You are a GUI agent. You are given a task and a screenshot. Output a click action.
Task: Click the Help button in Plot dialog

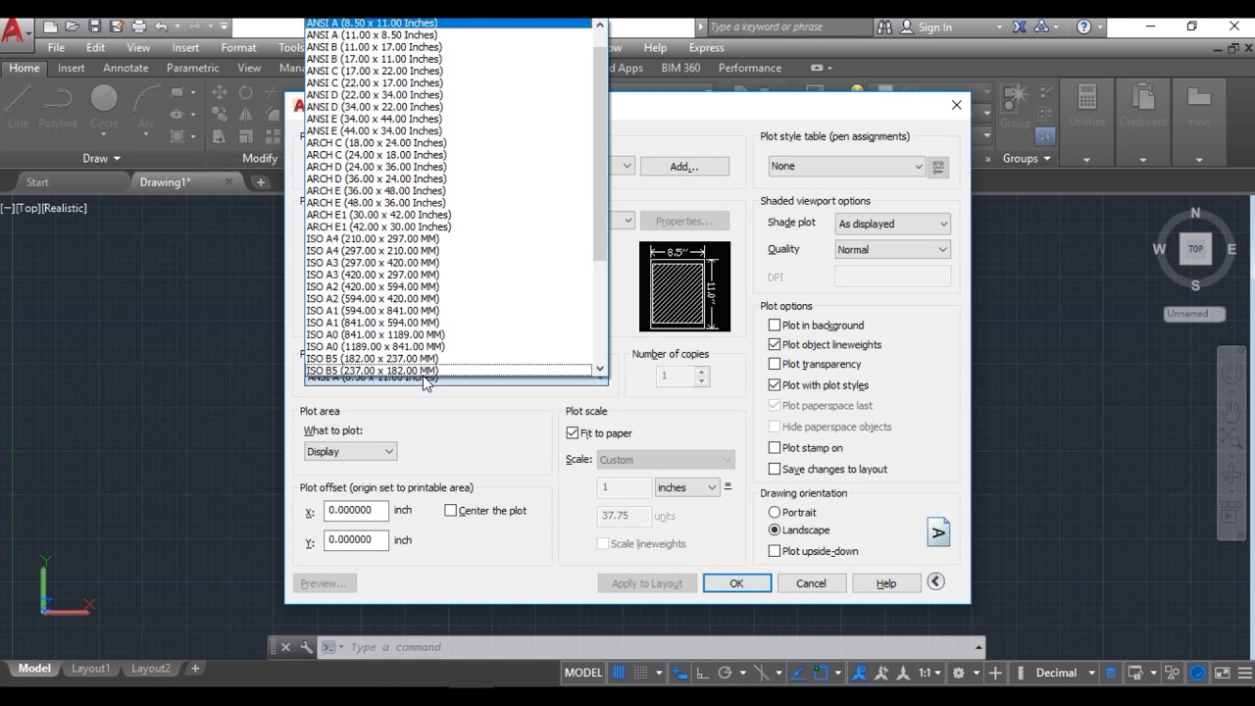[886, 583]
